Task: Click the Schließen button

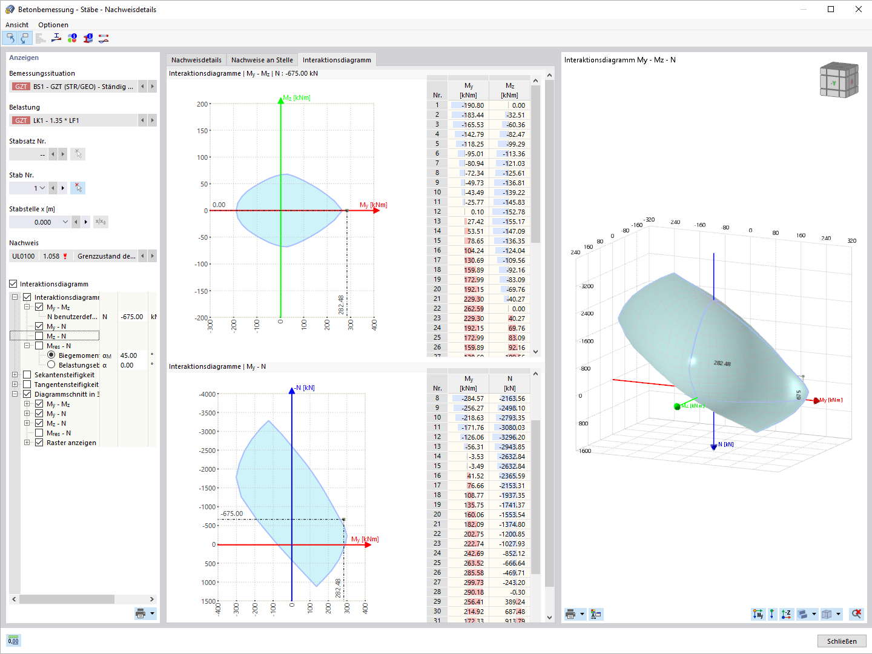Action: coord(842,641)
